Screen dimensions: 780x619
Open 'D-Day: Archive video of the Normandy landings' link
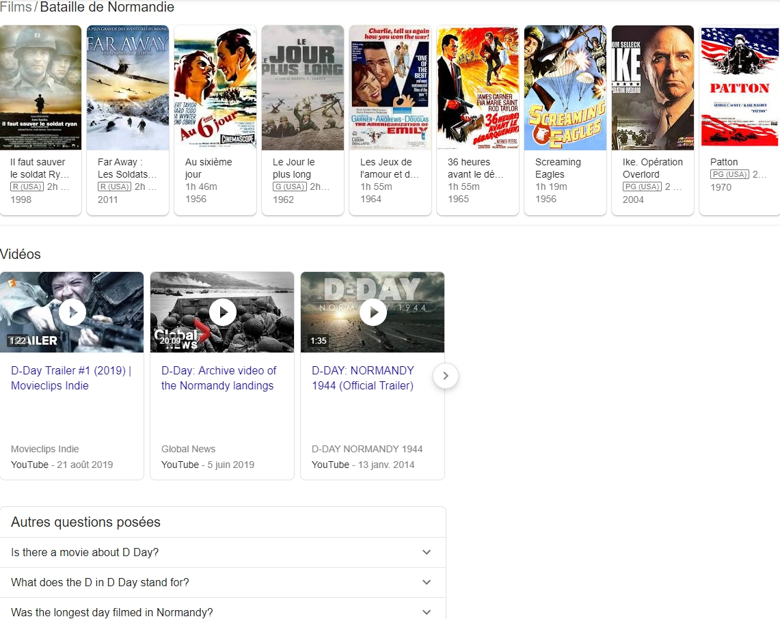pyautogui.click(x=219, y=378)
